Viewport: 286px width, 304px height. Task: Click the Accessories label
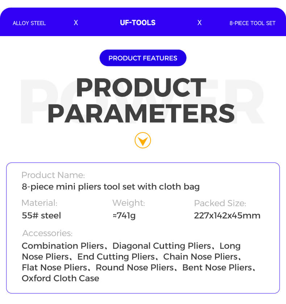(x=47, y=233)
